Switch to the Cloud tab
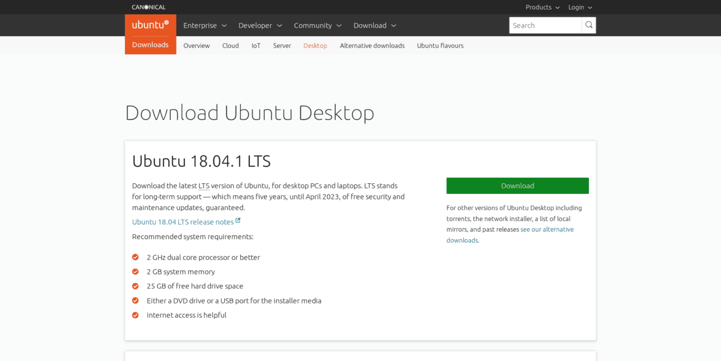 pyautogui.click(x=230, y=45)
